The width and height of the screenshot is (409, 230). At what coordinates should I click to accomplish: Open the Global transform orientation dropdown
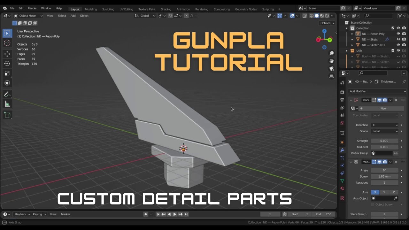145,16
